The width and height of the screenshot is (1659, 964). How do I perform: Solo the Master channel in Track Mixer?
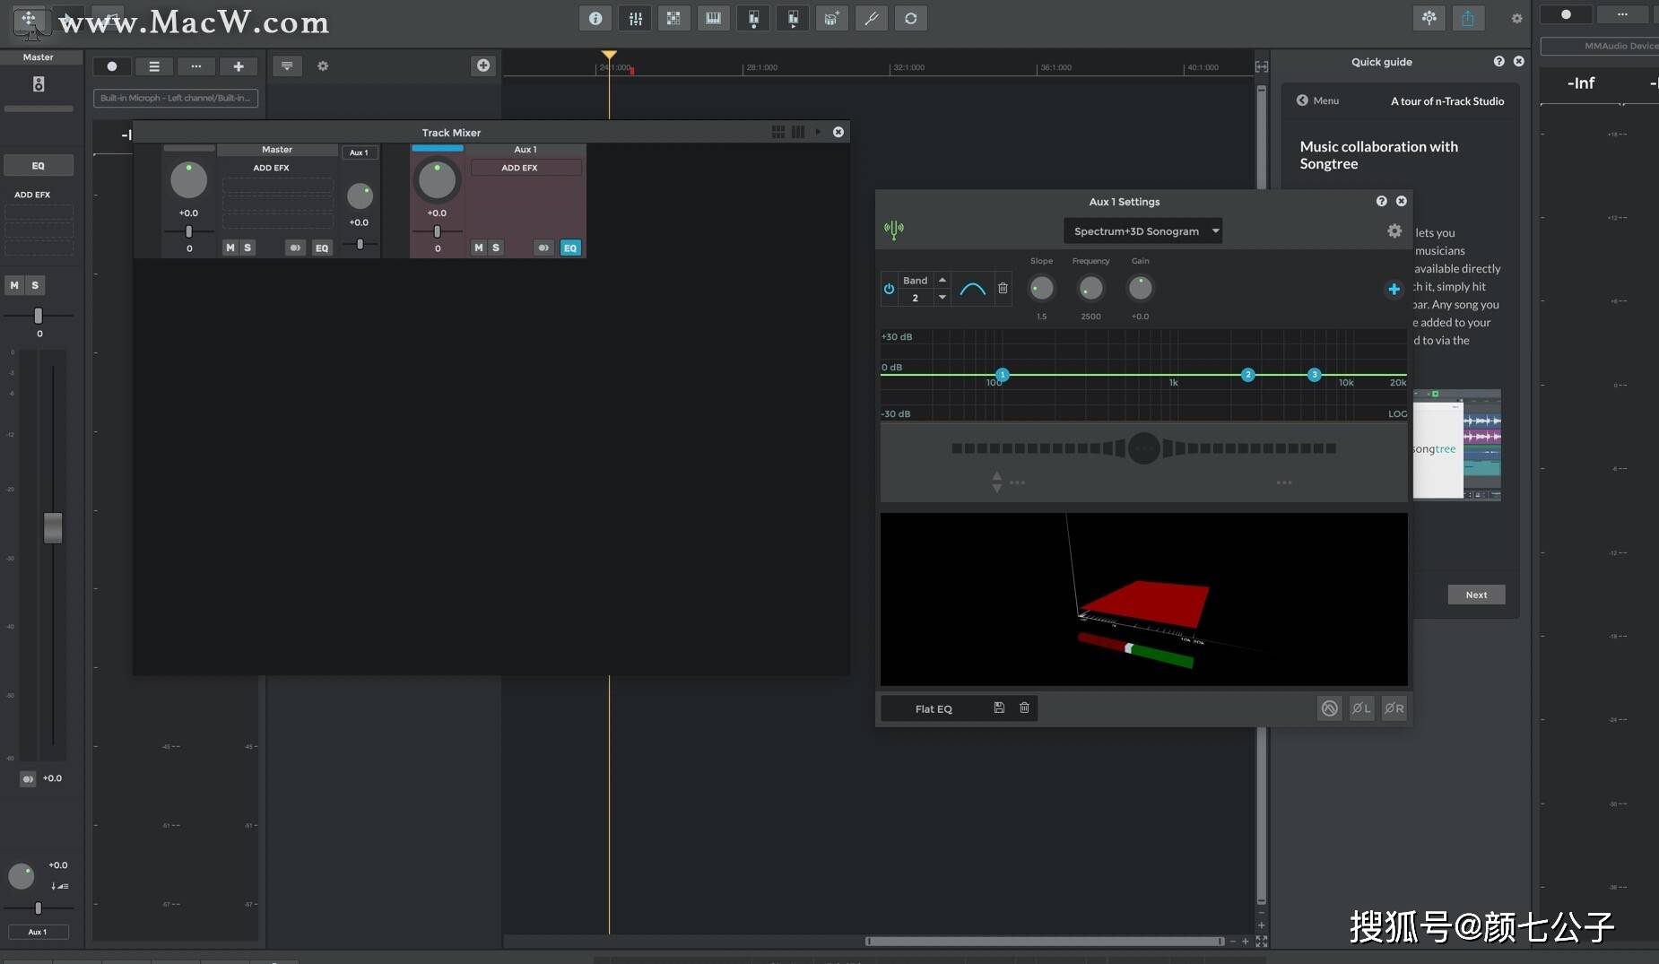tap(248, 248)
